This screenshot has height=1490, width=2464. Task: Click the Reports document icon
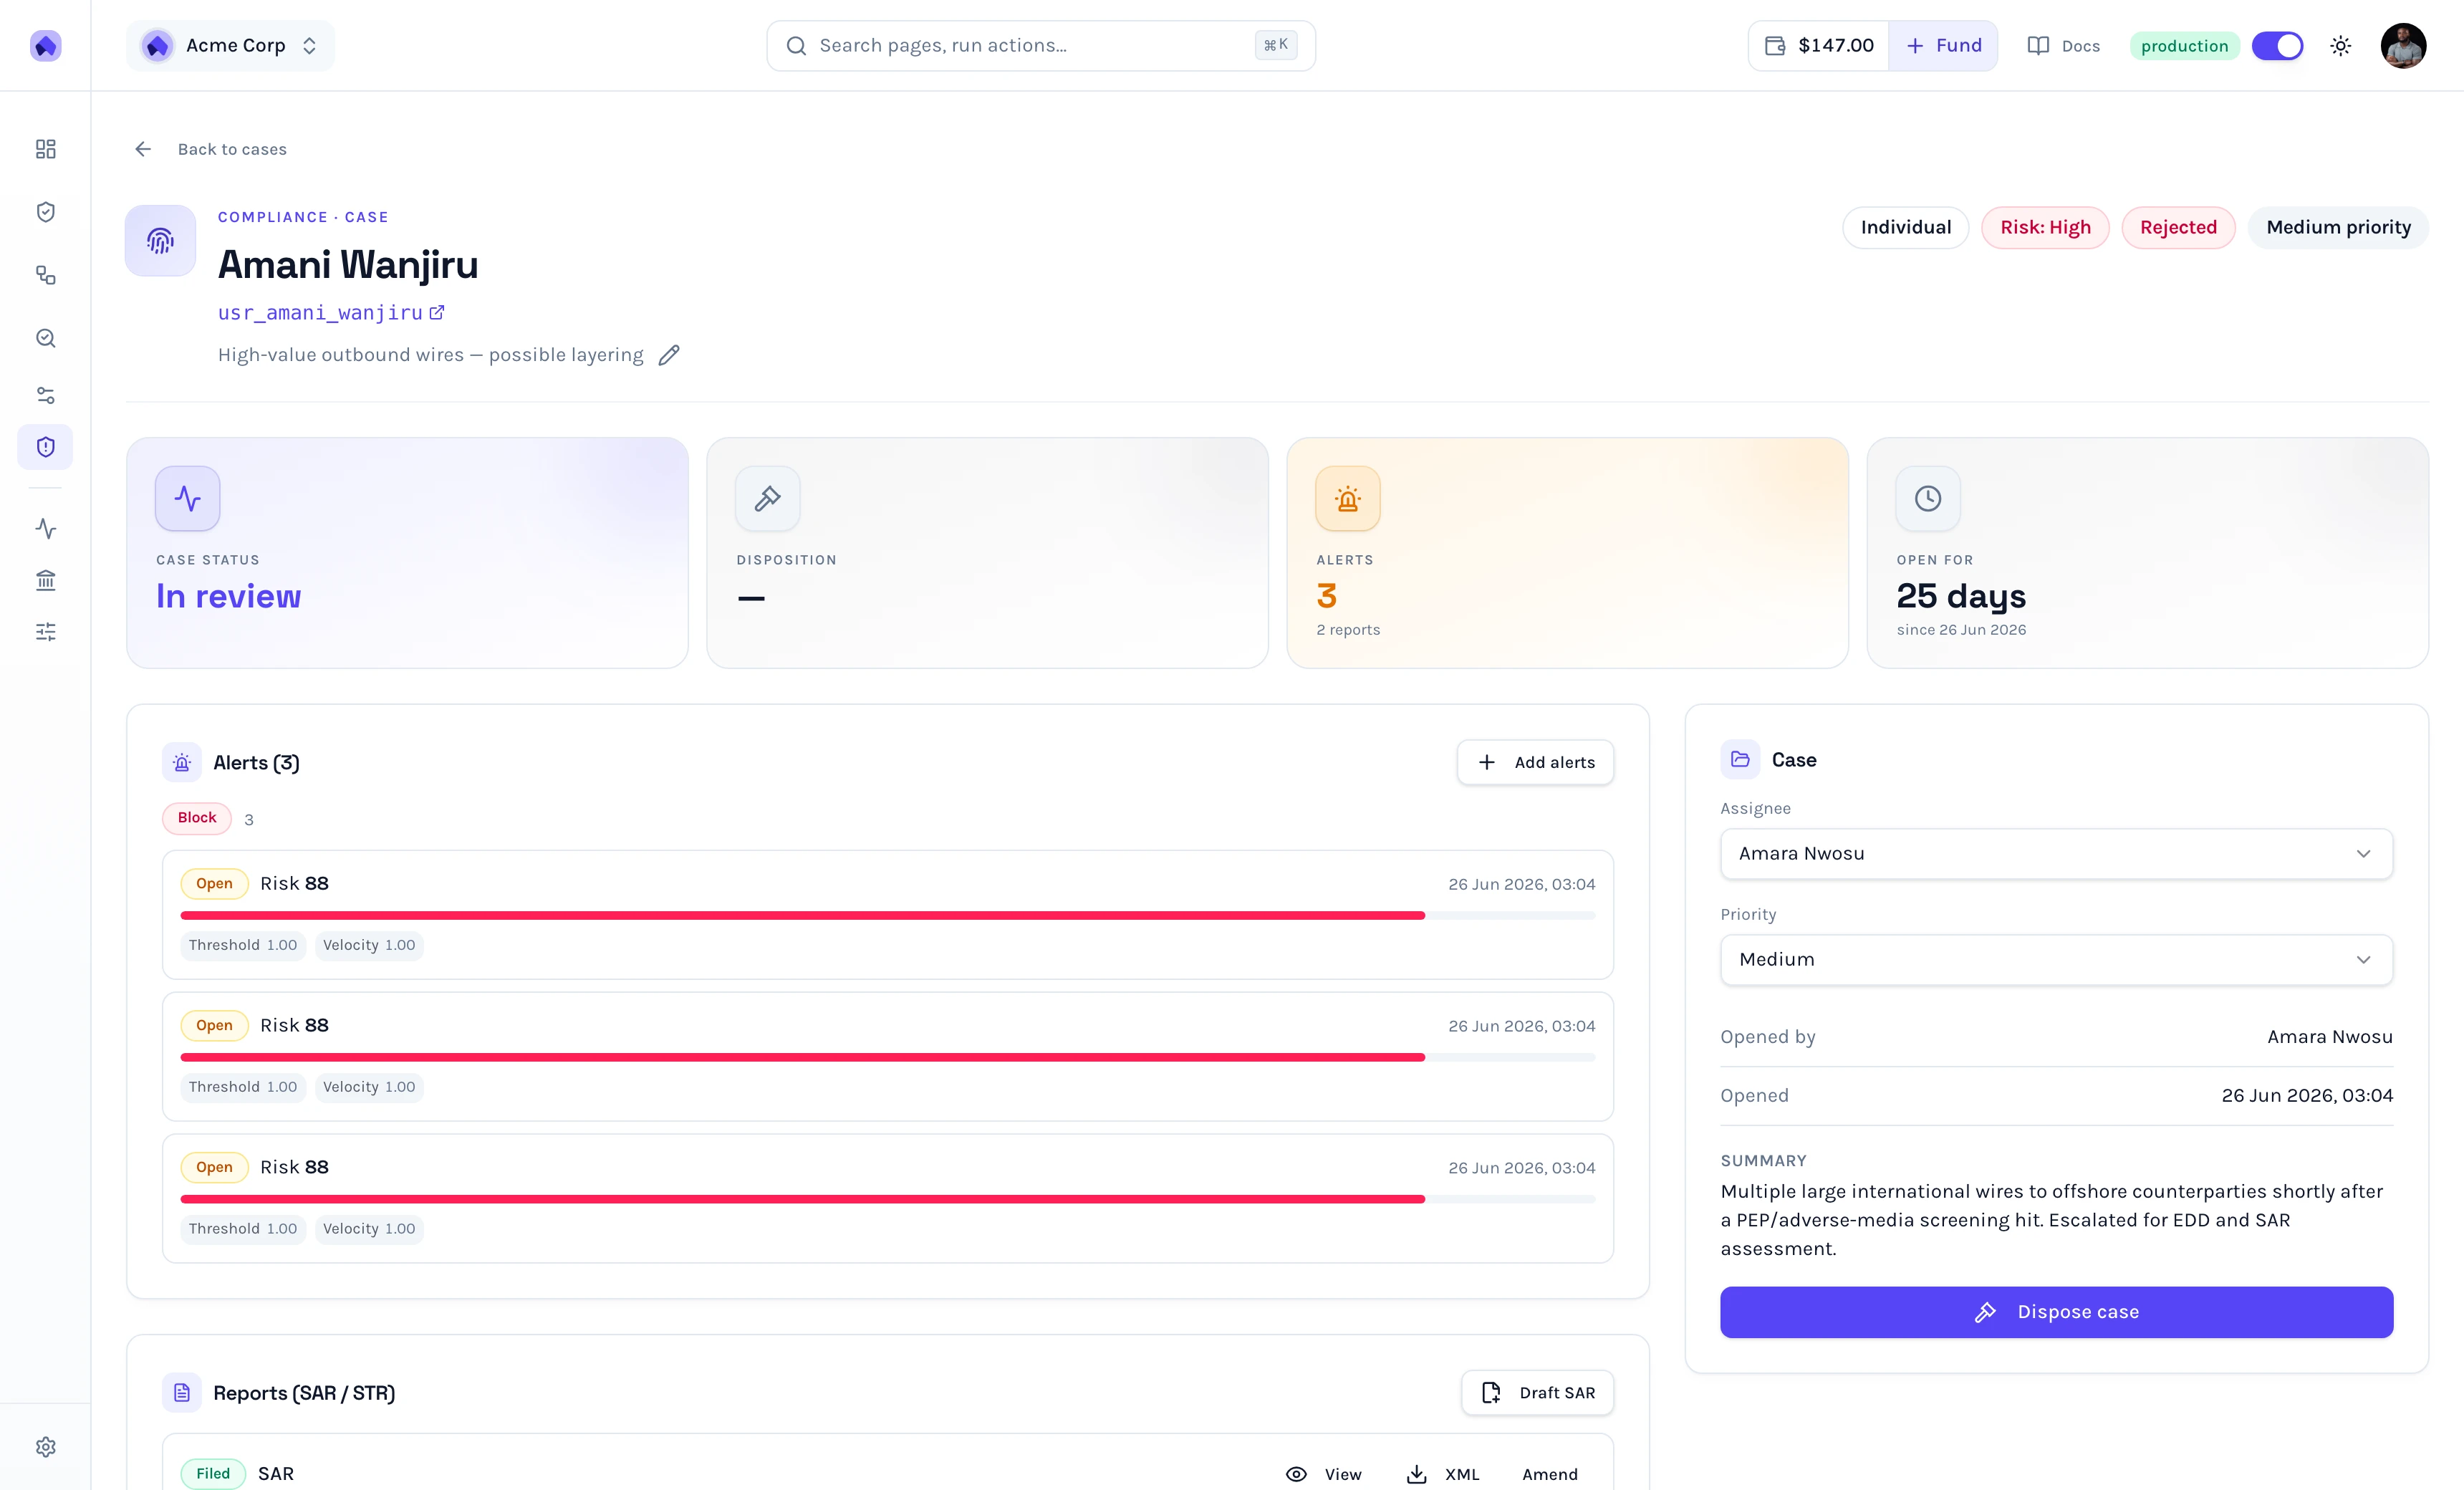182,1392
